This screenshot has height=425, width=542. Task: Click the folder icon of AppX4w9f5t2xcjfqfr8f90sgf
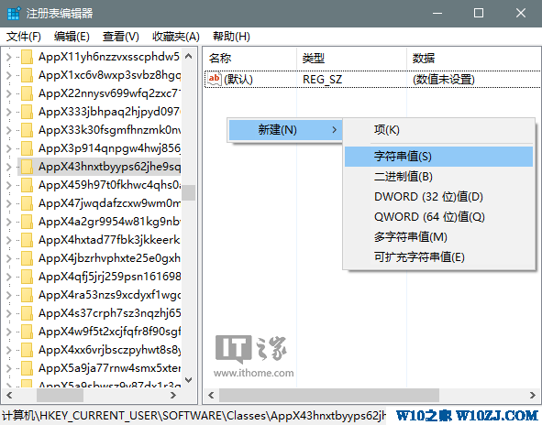(x=27, y=332)
